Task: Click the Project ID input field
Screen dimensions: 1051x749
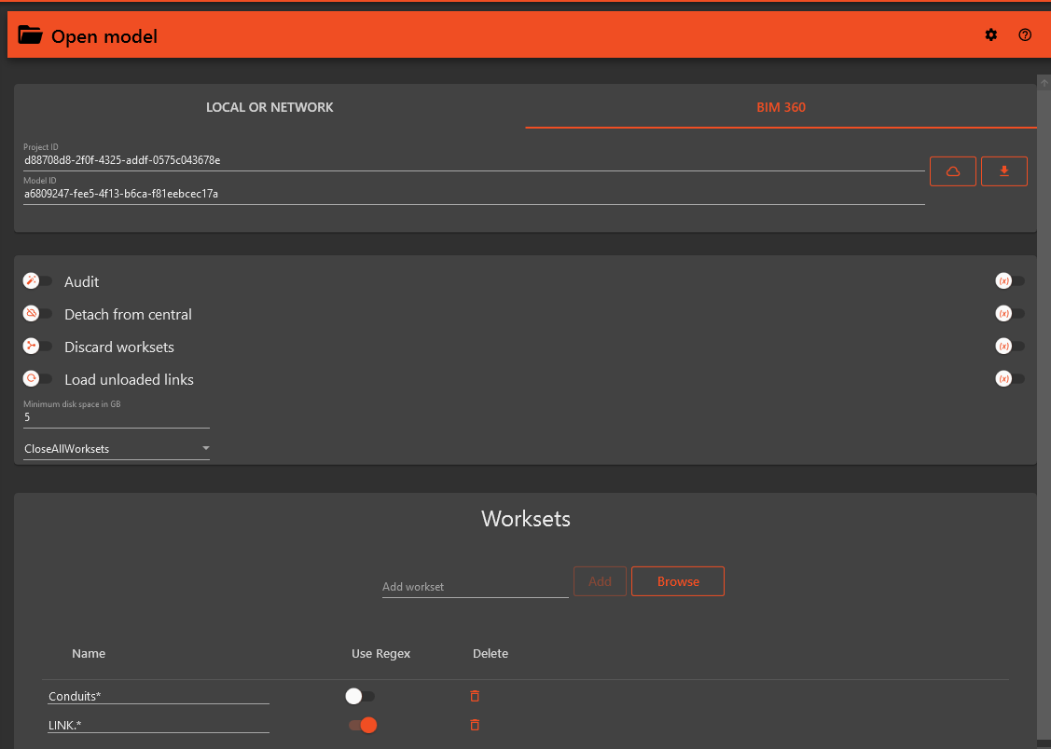Action: [474, 160]
